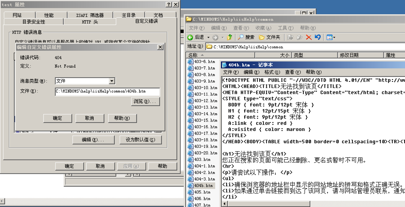Click the Explorer window title folder icon
The width and height of the screenshot is (405, 207).
pyautogui.click(x=189, y=19)
